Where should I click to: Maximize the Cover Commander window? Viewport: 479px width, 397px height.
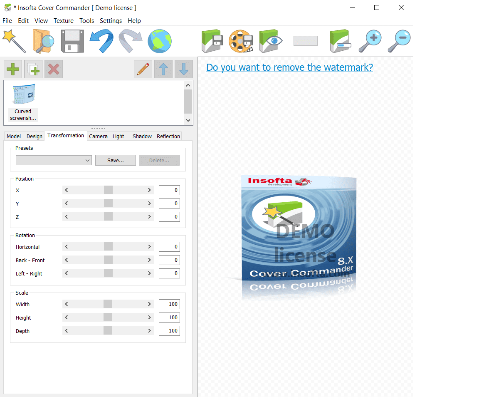click(x=377, y=7)
